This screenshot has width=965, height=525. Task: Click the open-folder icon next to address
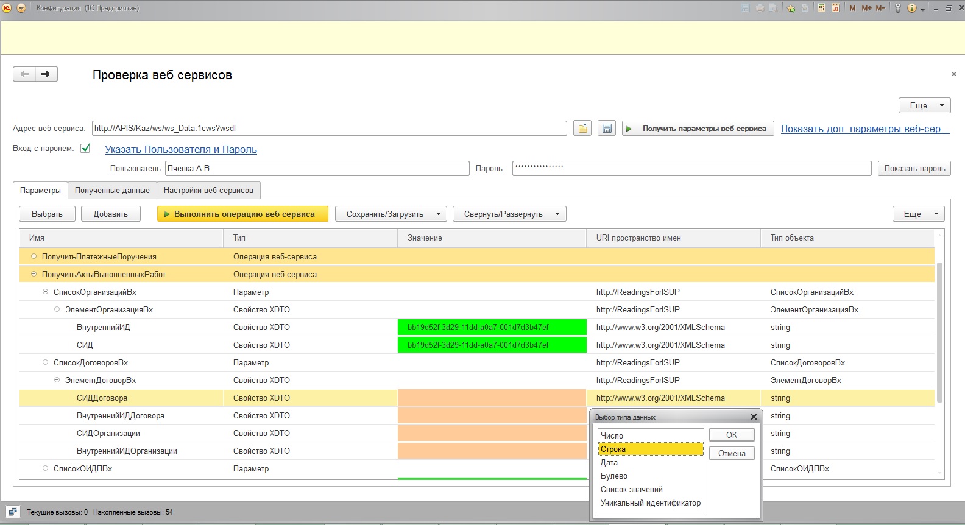click(x=582, y=129)
